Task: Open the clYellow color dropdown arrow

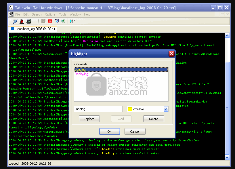Action: pyautogui.click(x=166, y=109)
